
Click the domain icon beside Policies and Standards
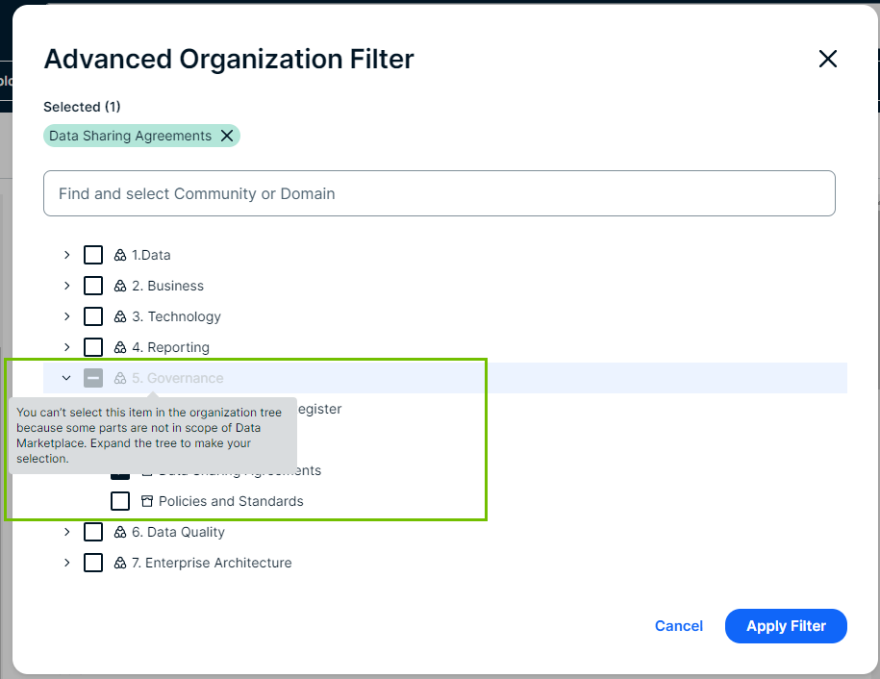(x=147, y=501)
